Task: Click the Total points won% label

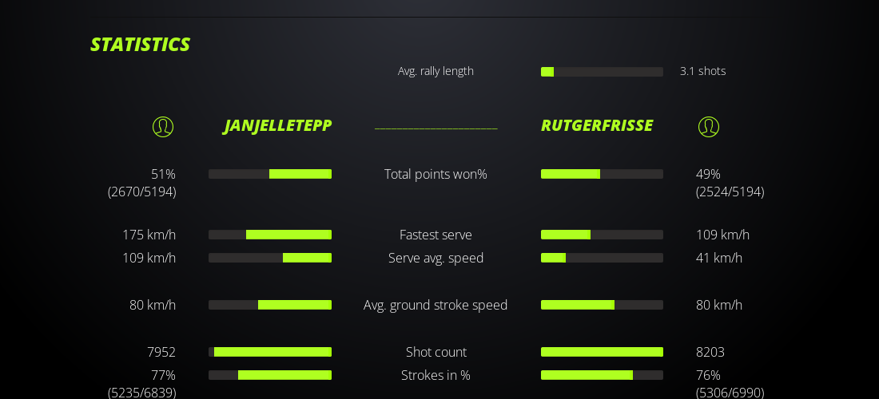Action: [436, 174]
